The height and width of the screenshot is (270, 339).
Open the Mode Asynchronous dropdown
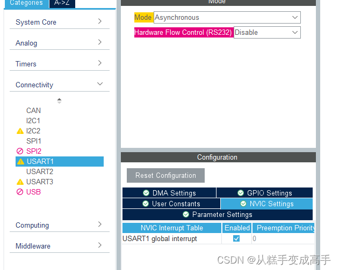point(227,18)
